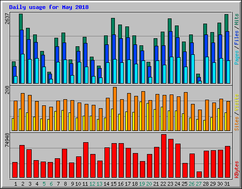Click the yellow Sites bar for day 19
Image resolution: width=242 pixels, height=189 pixels.
coord(140,116)
